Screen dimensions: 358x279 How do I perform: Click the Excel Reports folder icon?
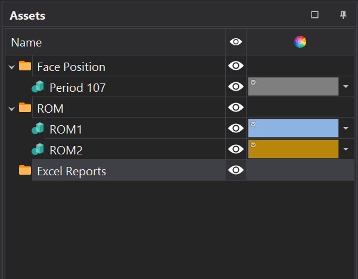(25, 170)
